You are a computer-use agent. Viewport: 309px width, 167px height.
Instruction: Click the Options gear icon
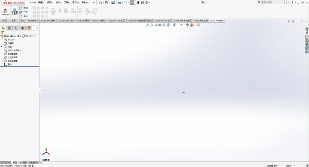click(146, 3)
